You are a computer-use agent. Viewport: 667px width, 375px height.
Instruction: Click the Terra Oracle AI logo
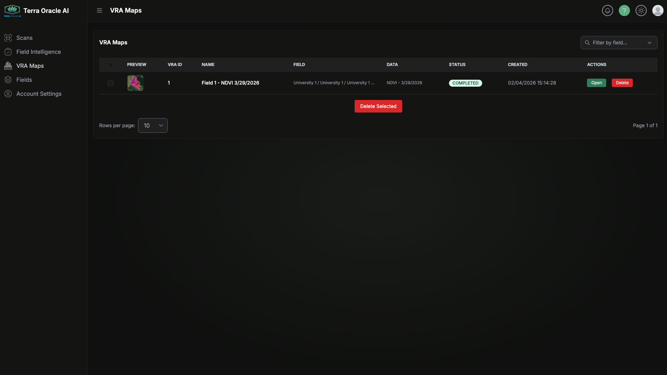(x=12, y=10)
